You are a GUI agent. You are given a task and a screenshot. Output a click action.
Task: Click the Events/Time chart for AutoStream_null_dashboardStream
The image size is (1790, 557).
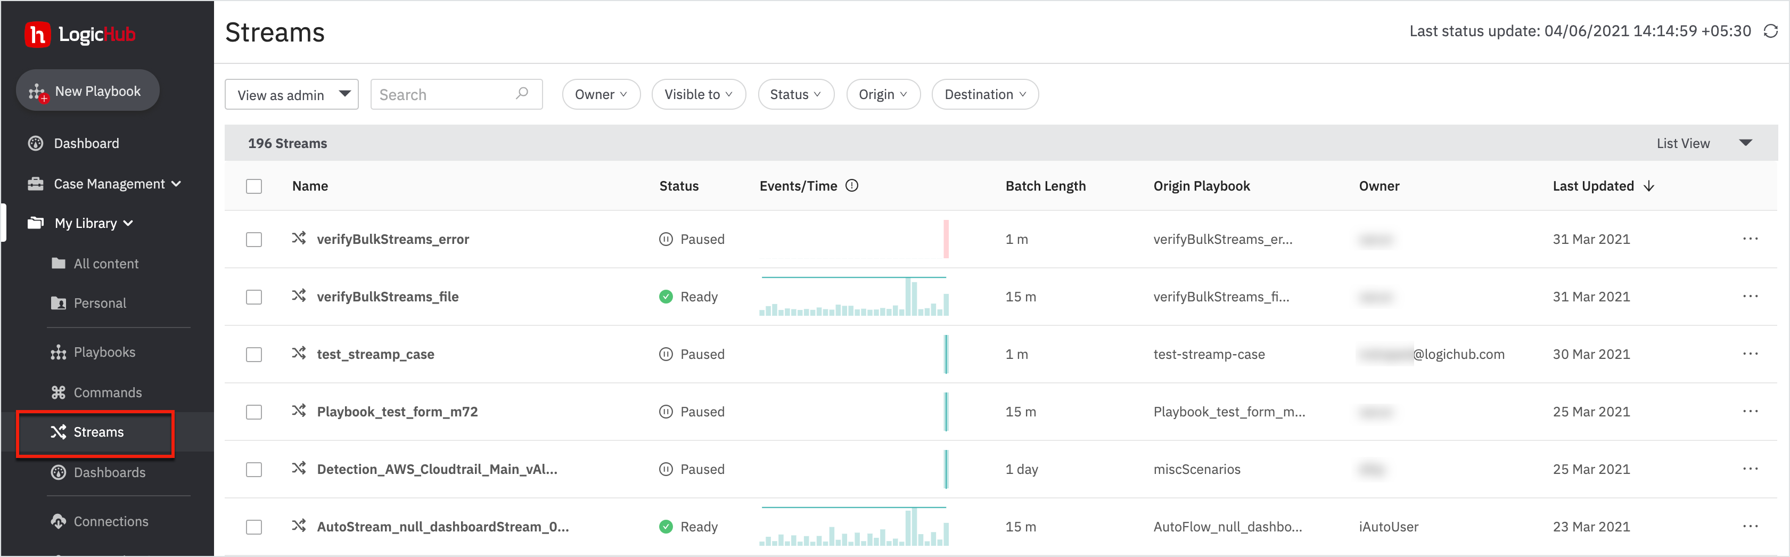pos(854,527)
